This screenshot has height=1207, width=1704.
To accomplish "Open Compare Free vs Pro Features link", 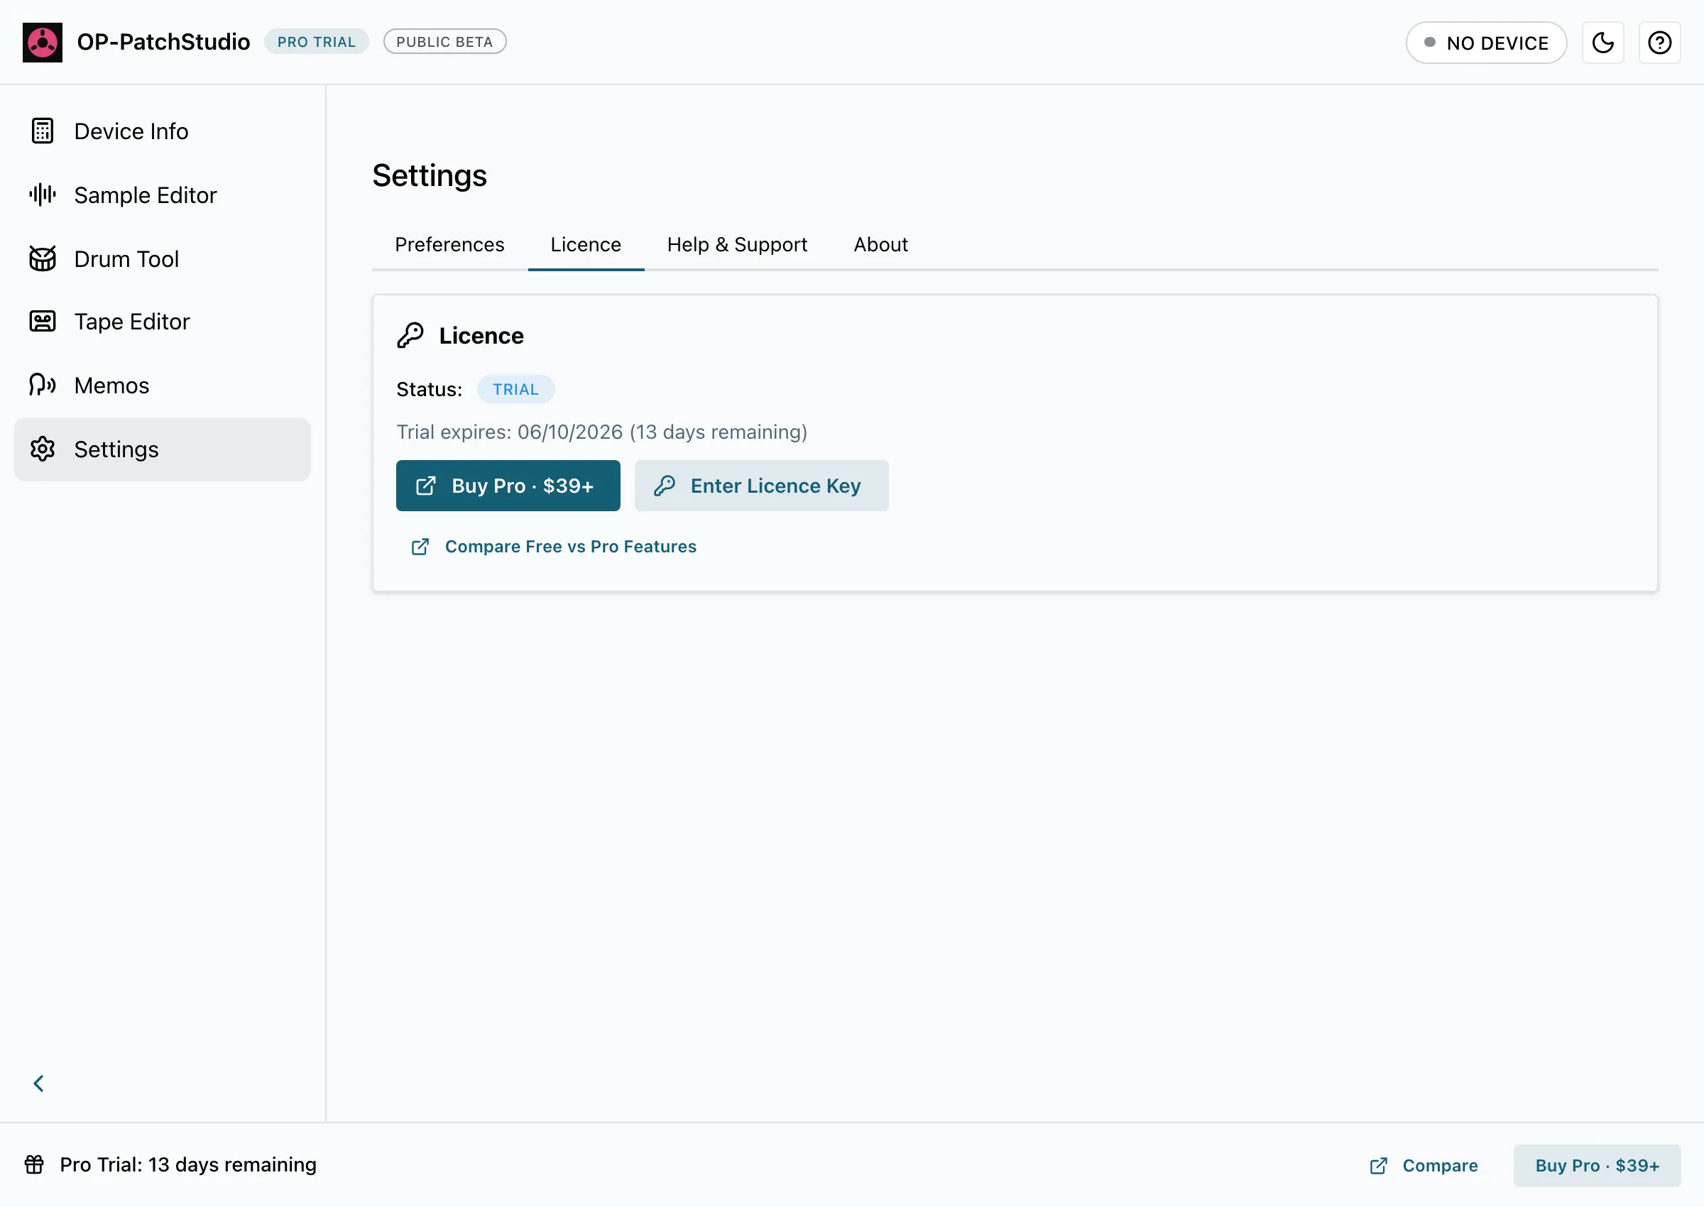I will pos(554,547).
